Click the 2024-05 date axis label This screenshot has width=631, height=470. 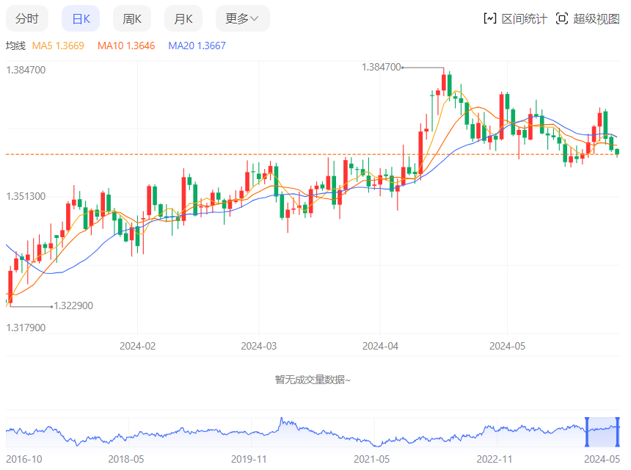click(x=507, y=346)
